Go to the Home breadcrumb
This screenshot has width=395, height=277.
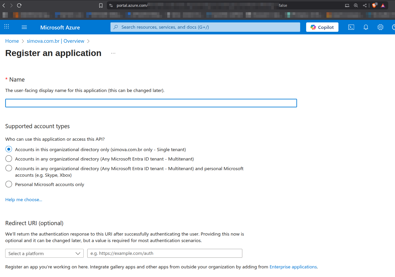tap(12, 41)
